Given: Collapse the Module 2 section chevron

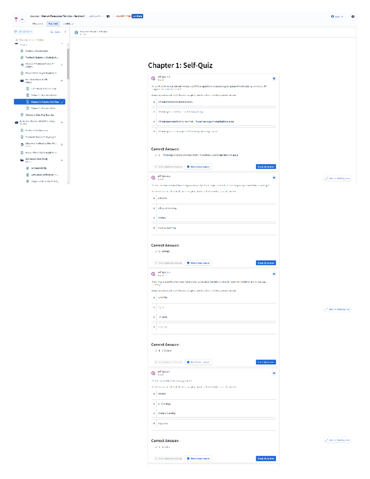Looking at the screenshot, I should (x=62, y=122).
